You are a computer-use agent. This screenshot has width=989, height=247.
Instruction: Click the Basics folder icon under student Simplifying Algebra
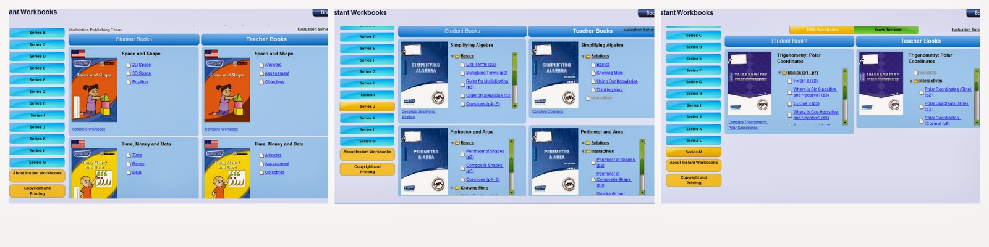[457, 56]
